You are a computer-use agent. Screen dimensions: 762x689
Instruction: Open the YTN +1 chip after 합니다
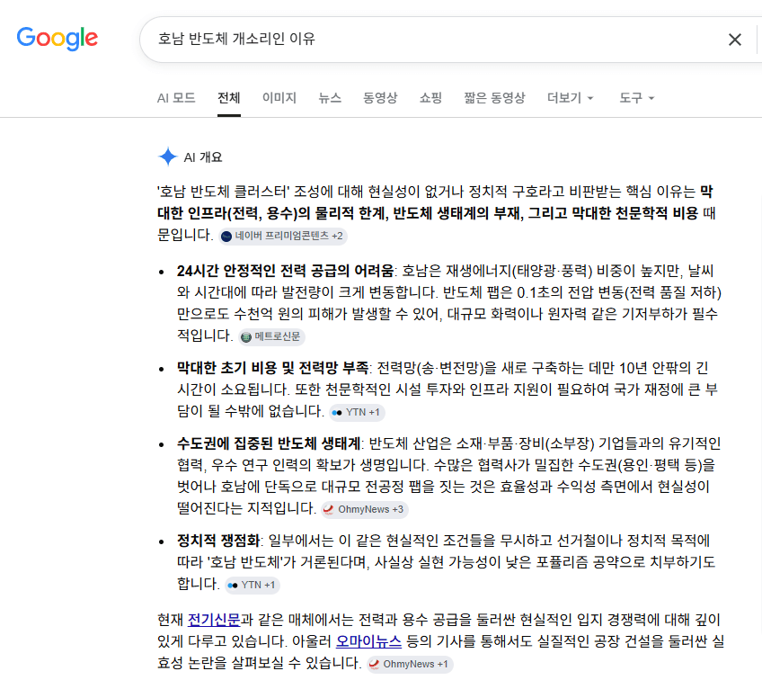[x=253, y=585]
